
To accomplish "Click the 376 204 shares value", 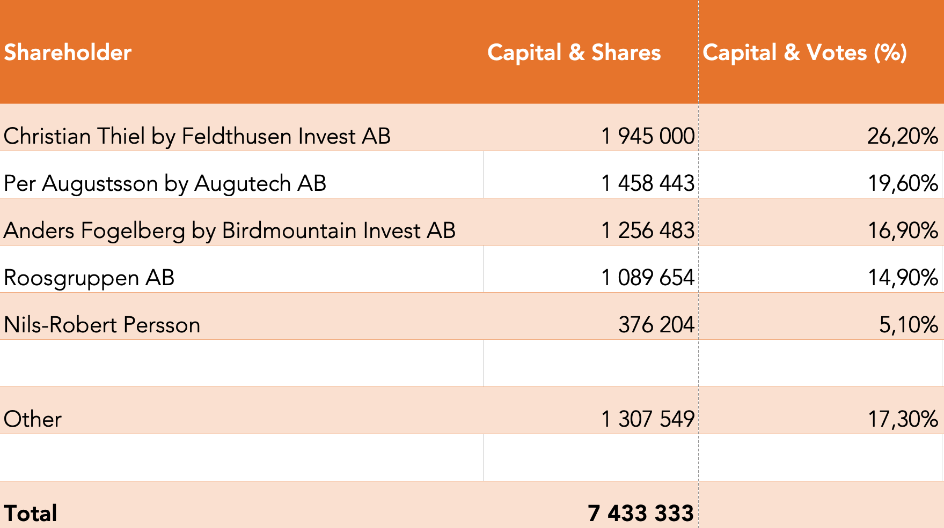I will tap(656, 325).
